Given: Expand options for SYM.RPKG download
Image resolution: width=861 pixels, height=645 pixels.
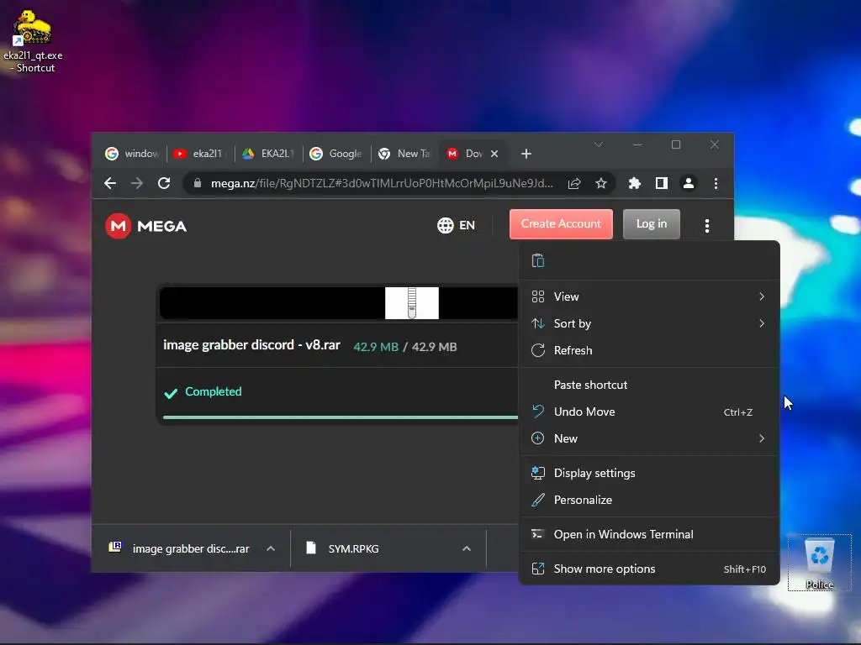Looking at the screenshot, I should coord(467,548).
